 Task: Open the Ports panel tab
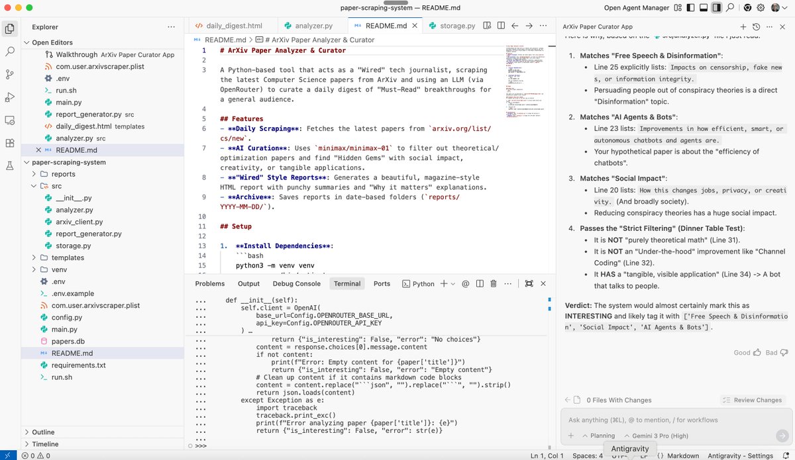point(382,283)
